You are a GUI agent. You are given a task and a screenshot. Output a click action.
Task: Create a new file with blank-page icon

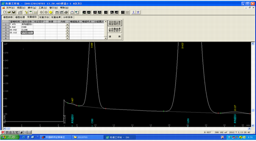pyautogui.click(x=5, y=12)
